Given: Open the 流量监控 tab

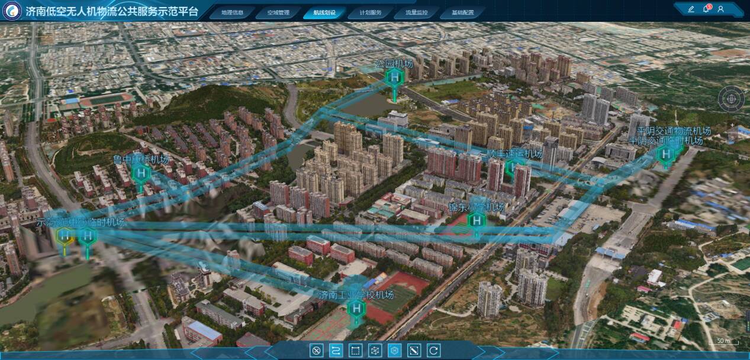Looking at the screenshot, I should 417,12.
